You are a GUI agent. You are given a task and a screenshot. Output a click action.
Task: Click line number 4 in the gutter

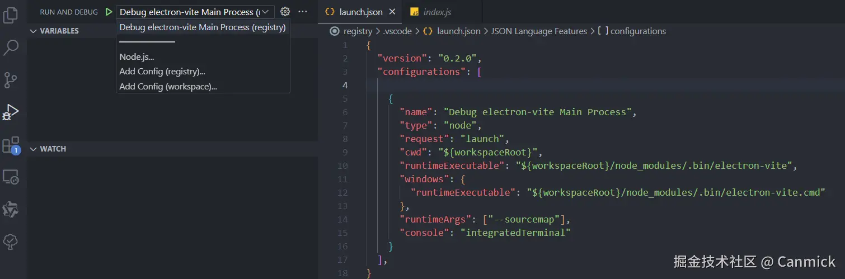click(x=345, y=85)
